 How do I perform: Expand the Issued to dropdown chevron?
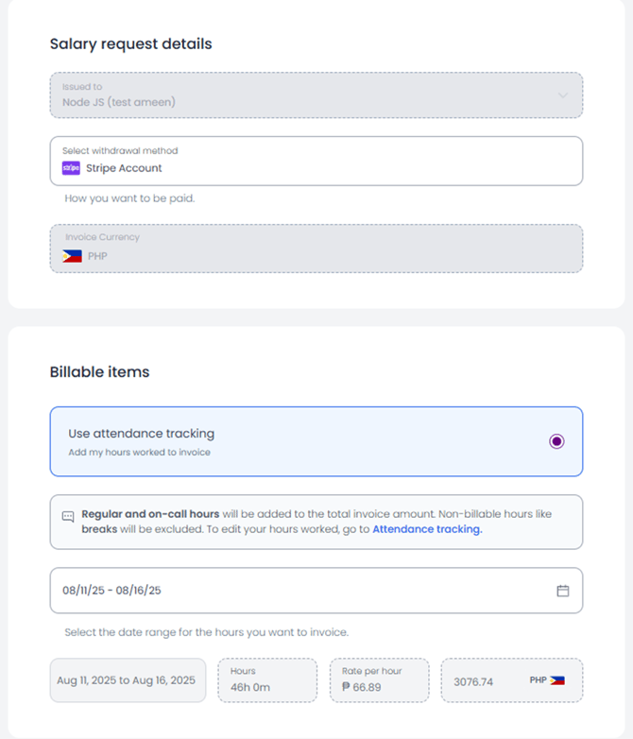pyautogui.click(x=563, y=95)
